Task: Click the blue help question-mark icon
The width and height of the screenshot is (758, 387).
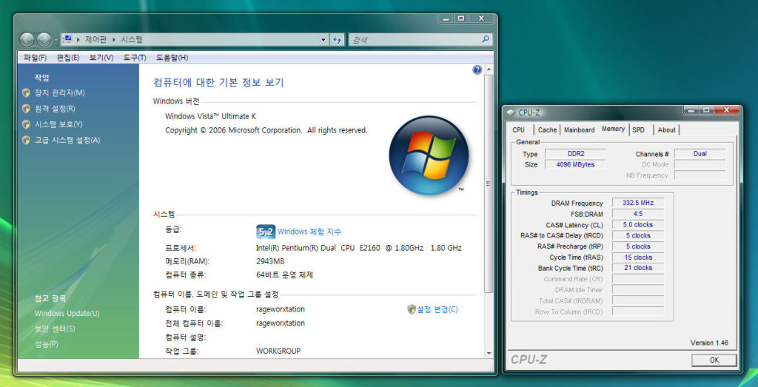Action: 477,70
